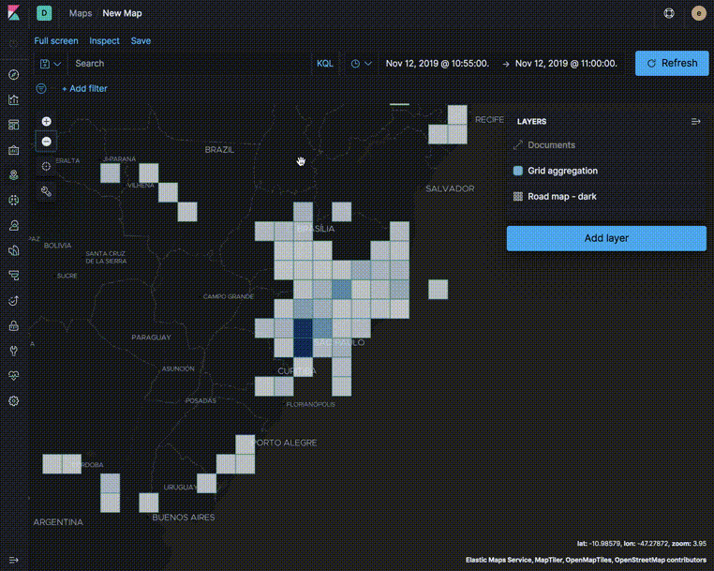Toggle visibility of Grid aggregation layer

[x=518, y=172]
